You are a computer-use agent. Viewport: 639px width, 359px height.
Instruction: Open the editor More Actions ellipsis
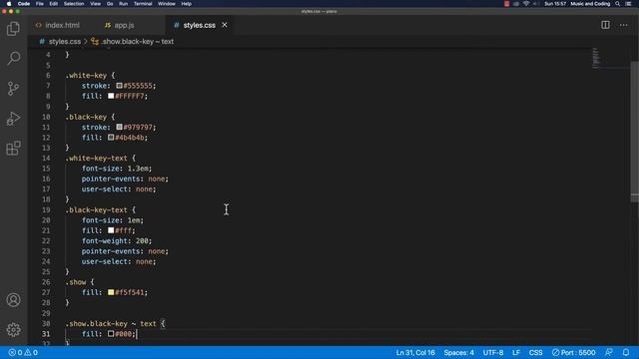point(623,25)
